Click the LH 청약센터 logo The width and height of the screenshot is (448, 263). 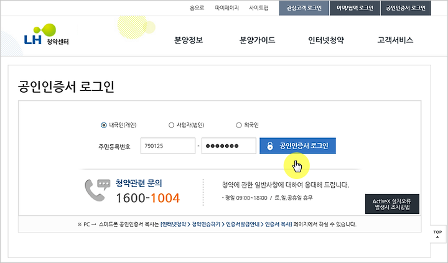point(47,35)
